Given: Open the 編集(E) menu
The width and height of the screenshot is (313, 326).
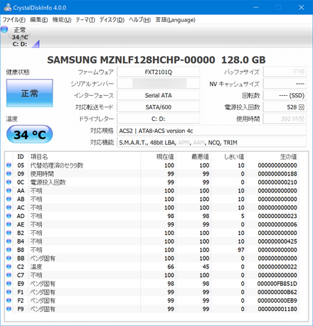Looking at the screenshot, I should point(38,20).
